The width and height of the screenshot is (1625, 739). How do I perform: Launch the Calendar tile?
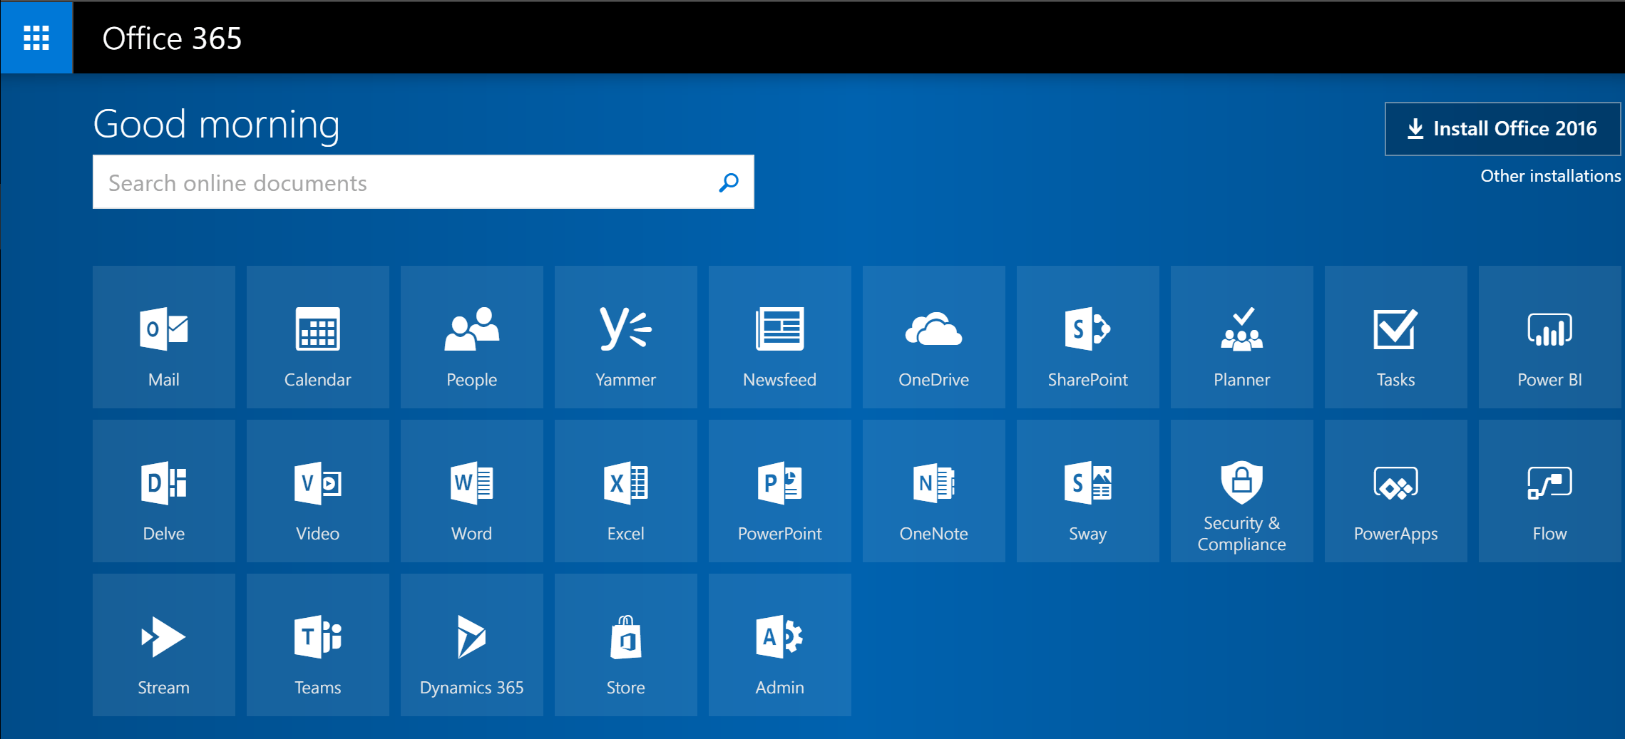[x=317, y=338]
